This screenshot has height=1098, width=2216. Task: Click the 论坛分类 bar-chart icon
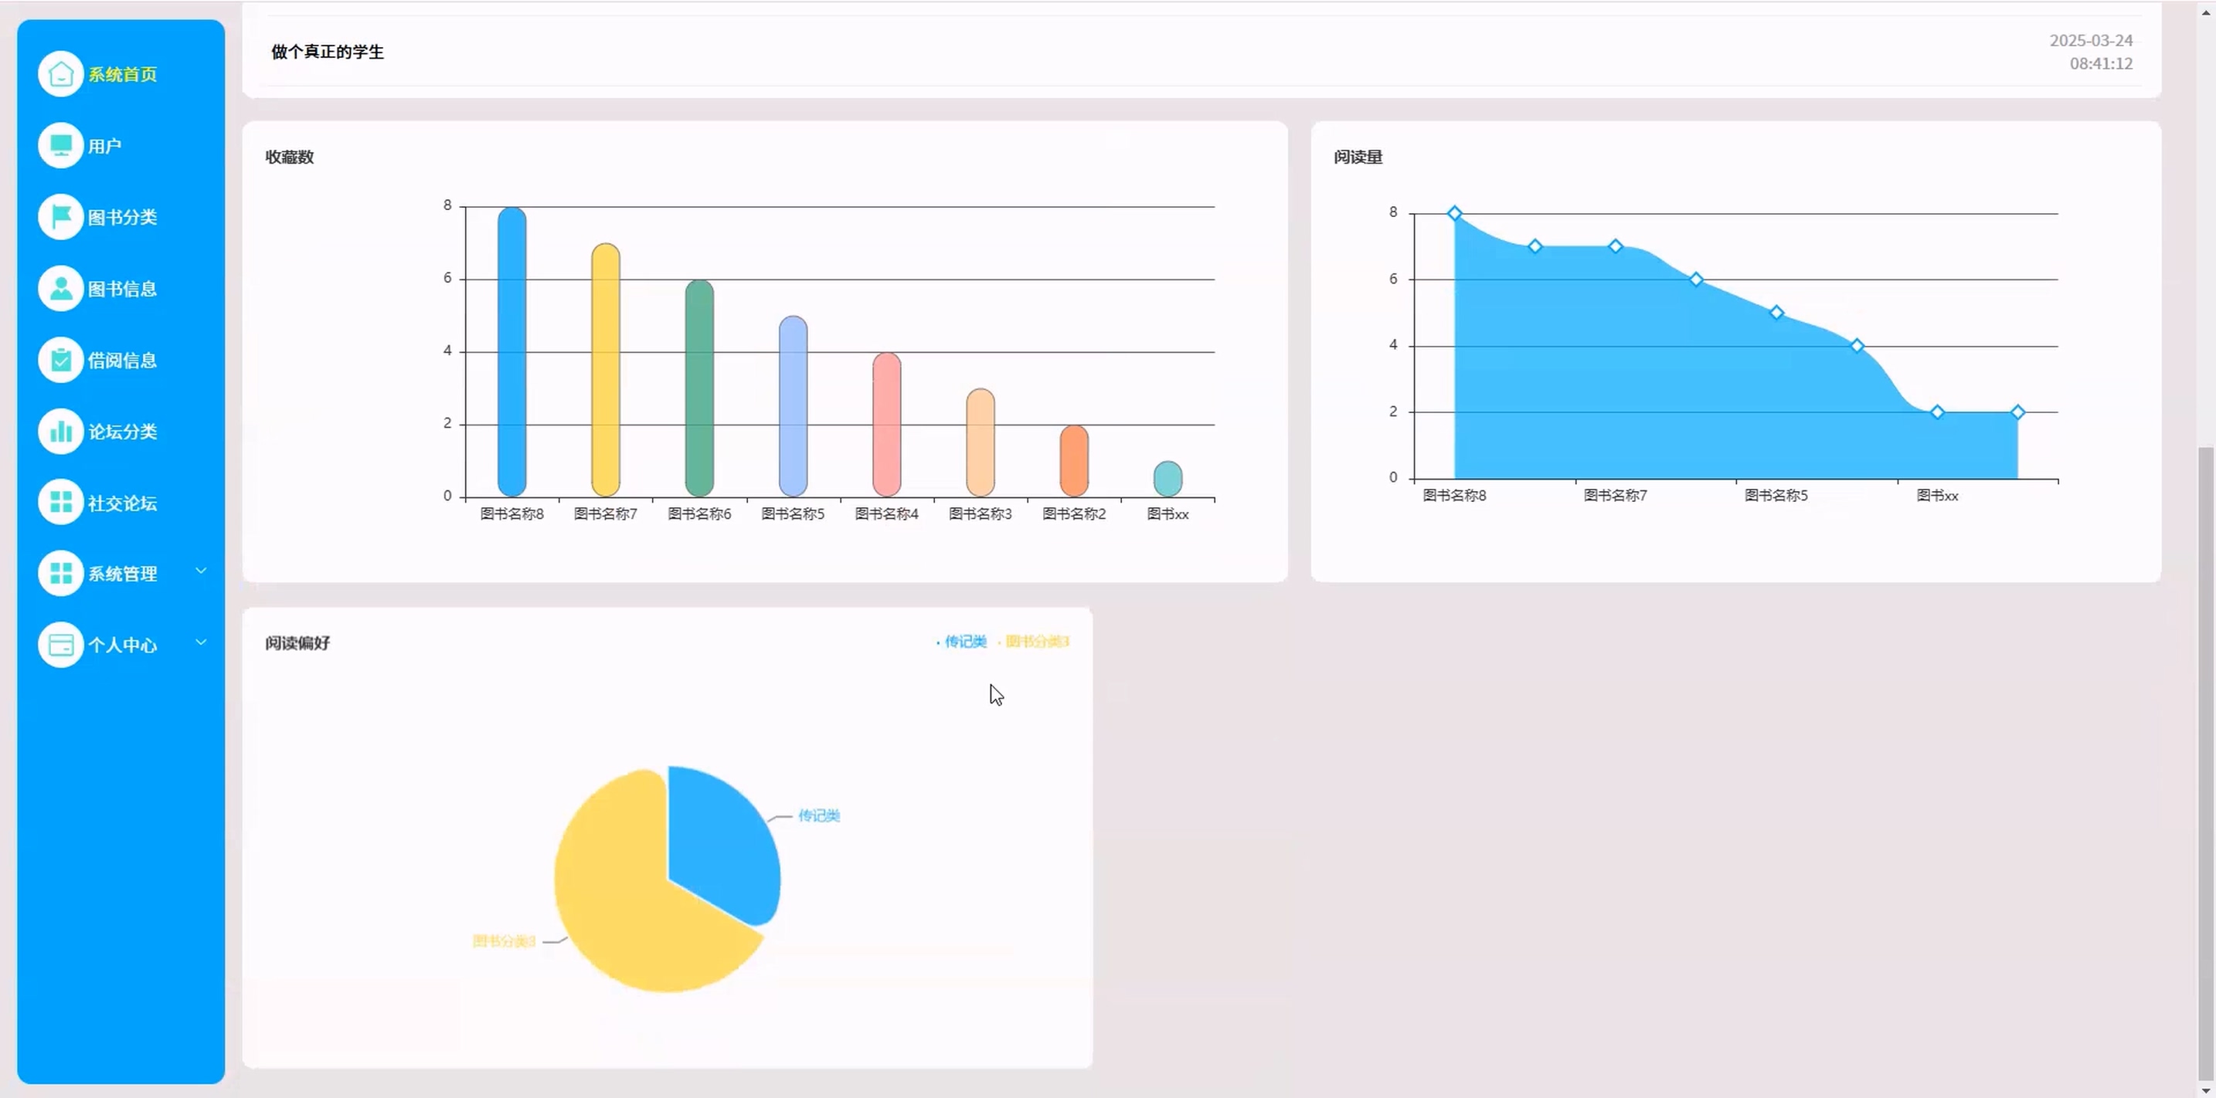coord(60,432)
